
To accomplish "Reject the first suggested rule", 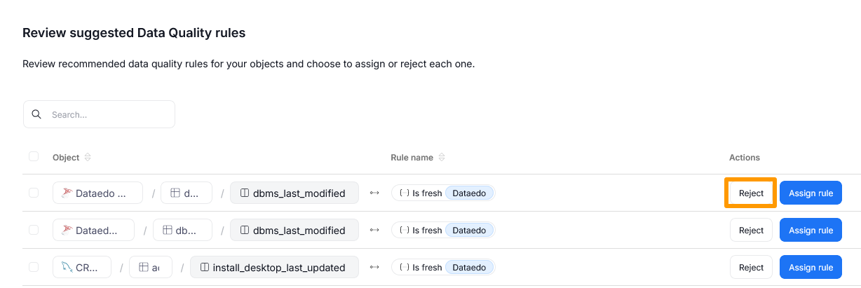I will (x=750, y=193).
